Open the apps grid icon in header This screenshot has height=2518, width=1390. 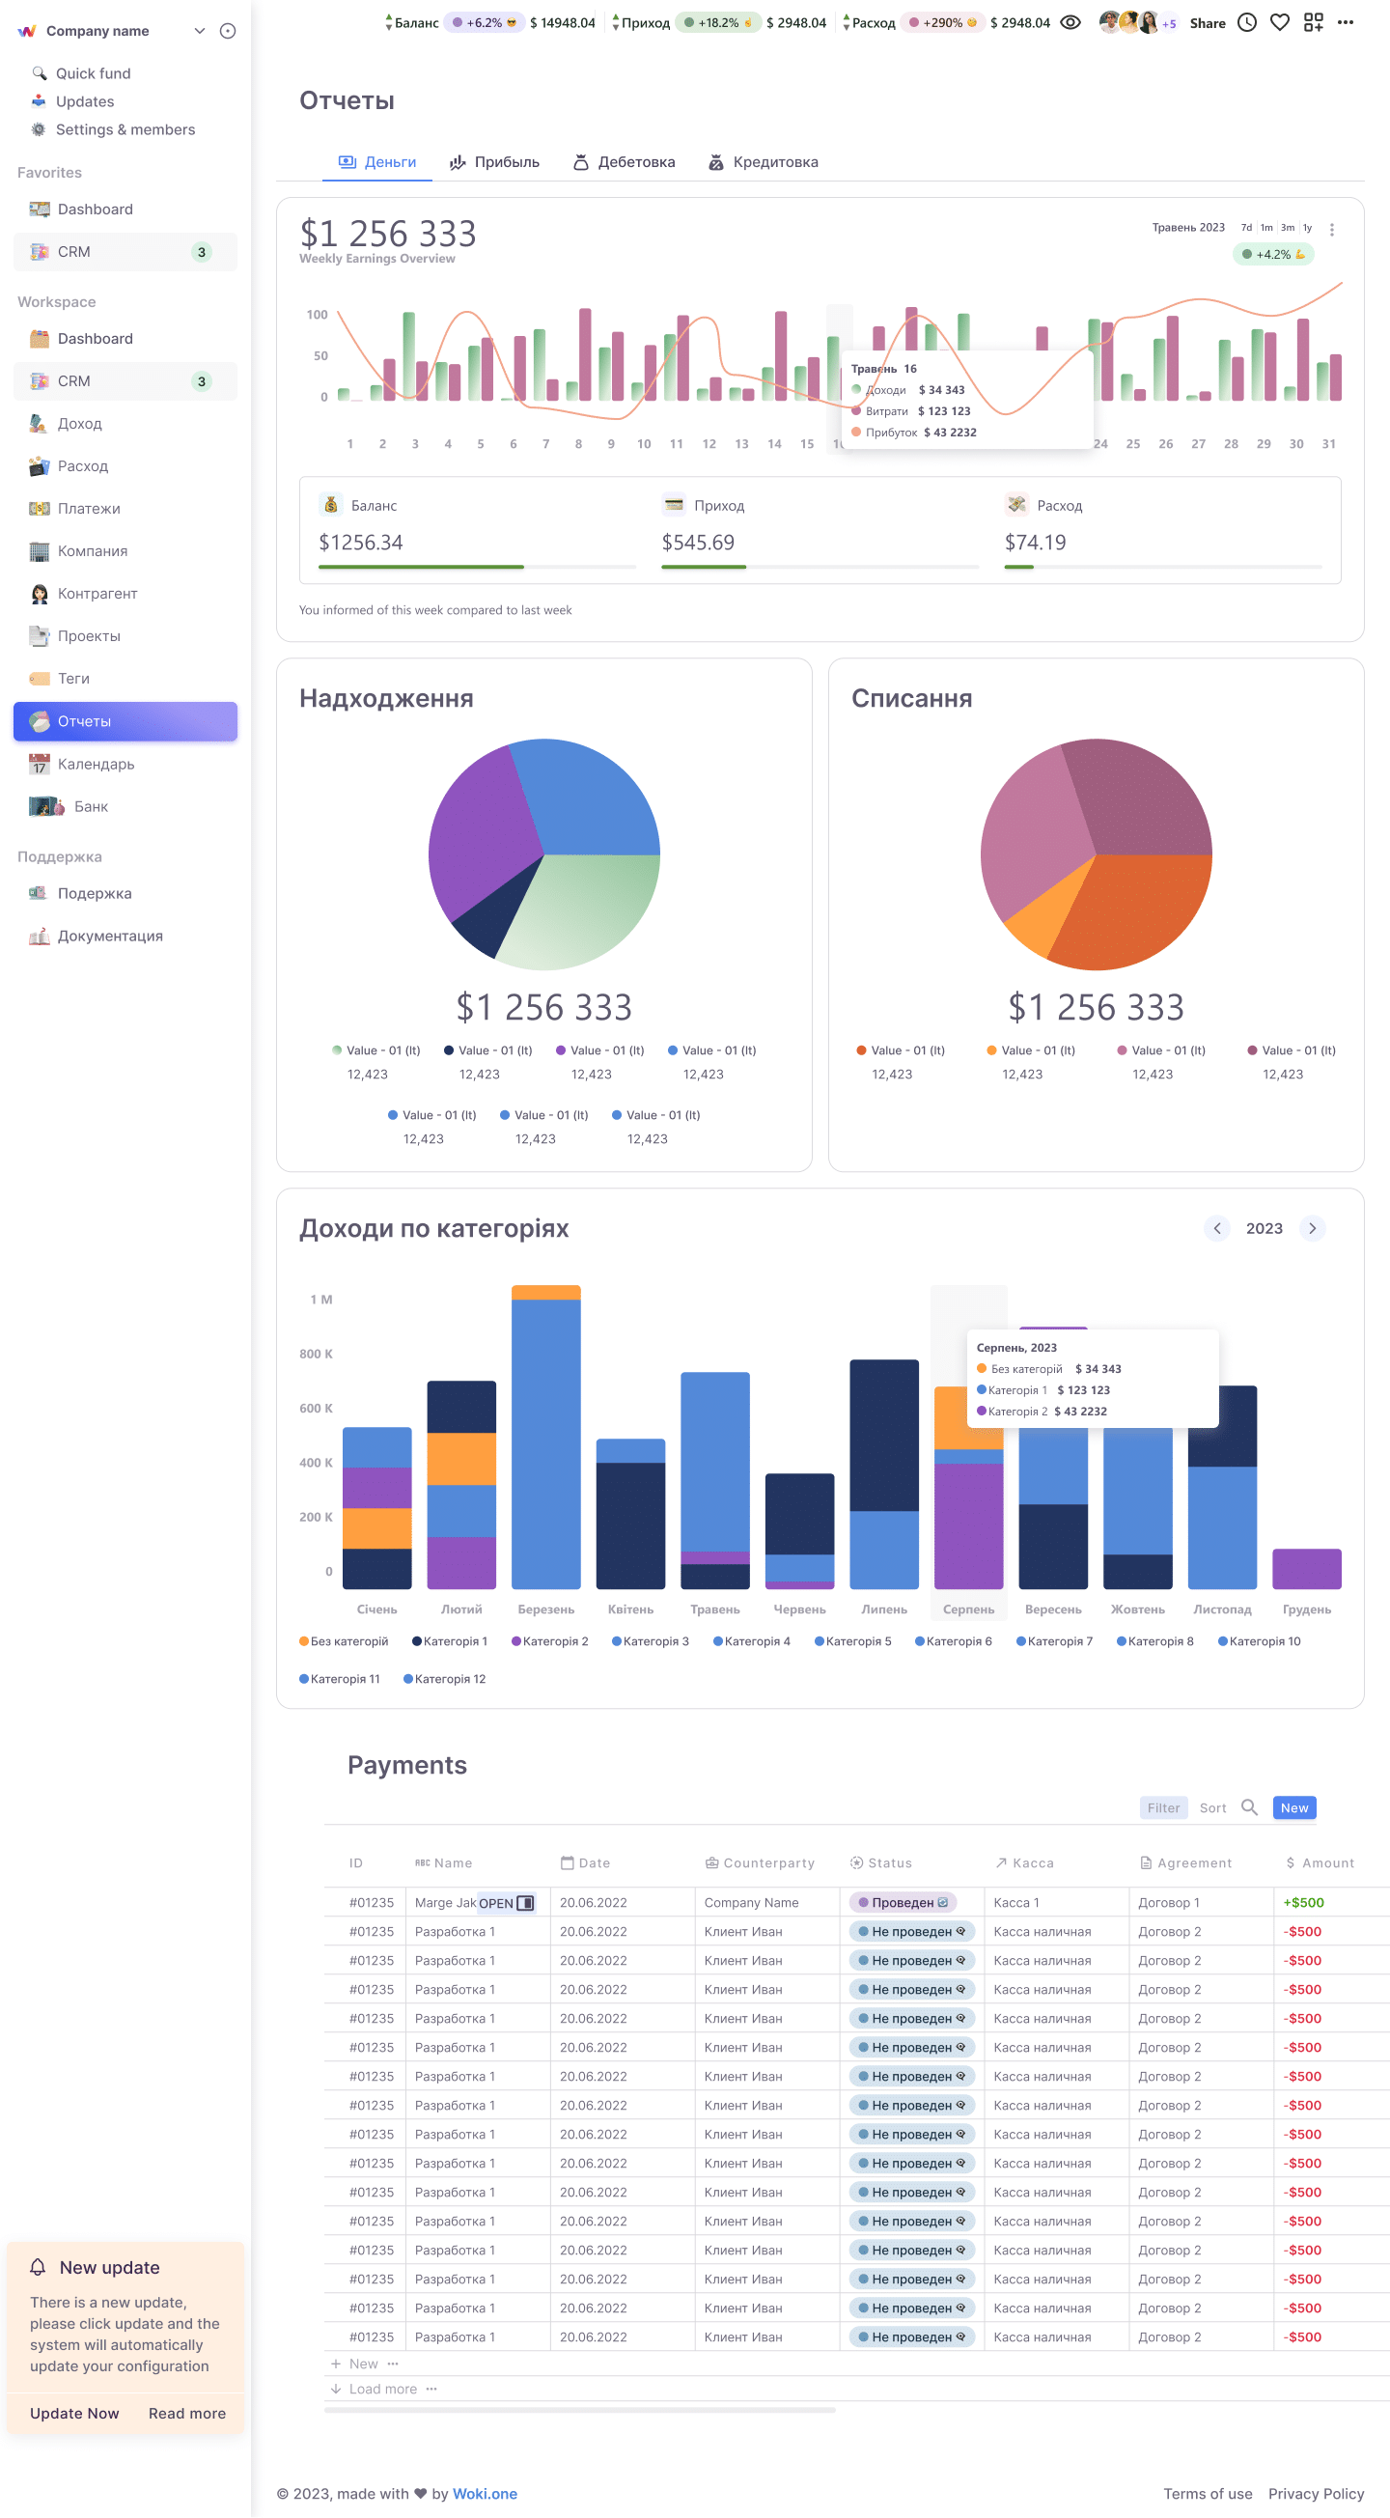point(1313,22)
